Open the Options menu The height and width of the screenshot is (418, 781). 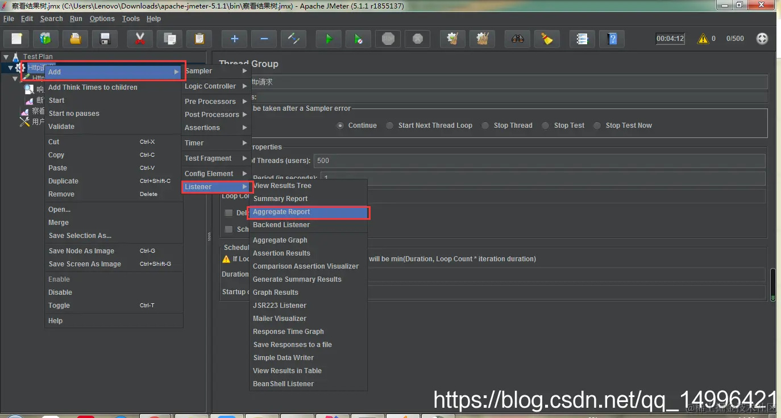click(102, 19)
